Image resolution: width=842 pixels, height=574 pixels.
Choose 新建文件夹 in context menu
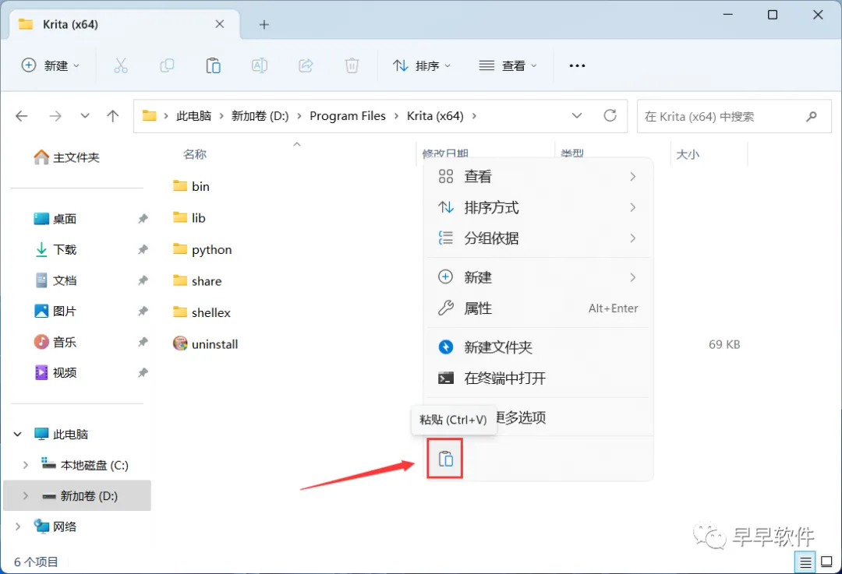pyautogui.click(x=539, y=347)
